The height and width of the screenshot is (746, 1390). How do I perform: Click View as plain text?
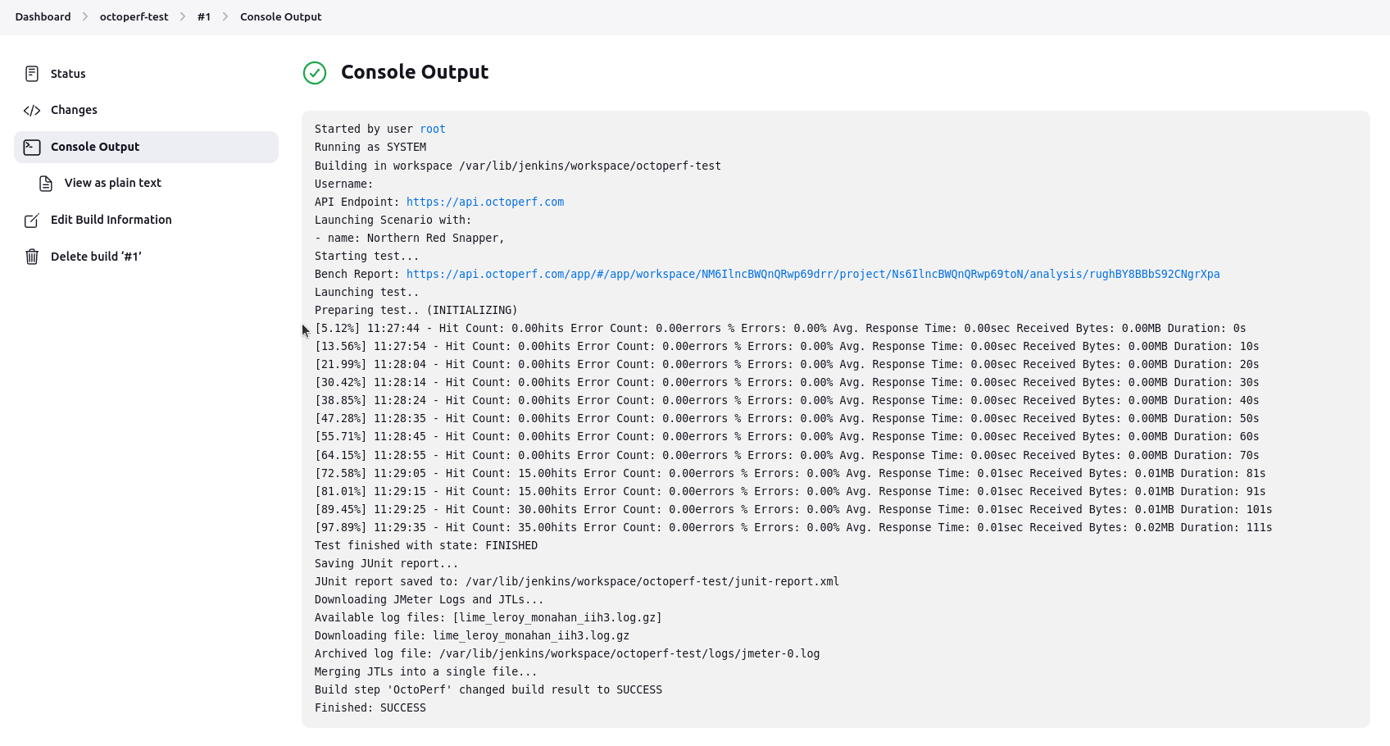click(112, 183)
